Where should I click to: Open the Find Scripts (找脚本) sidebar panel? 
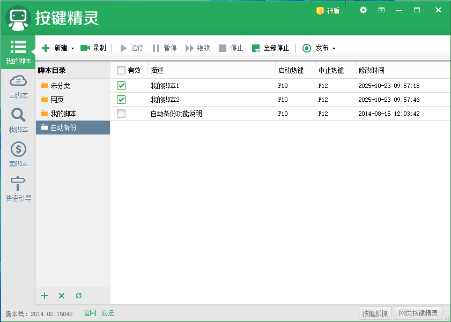(18, 119)
